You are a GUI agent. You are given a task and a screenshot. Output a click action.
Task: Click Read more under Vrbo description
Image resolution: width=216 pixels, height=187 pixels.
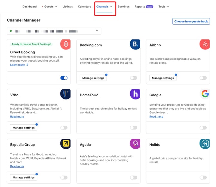point(17,117)
